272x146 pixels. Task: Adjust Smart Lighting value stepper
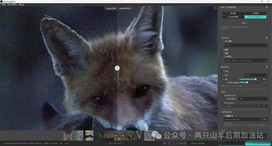pyautogui.click(x=267, y=82)
